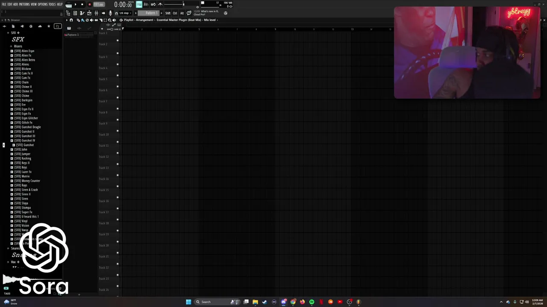Open What's new in FL Cloud Pro link
Viewport: 547px width, 307px height.
point(206,13)
